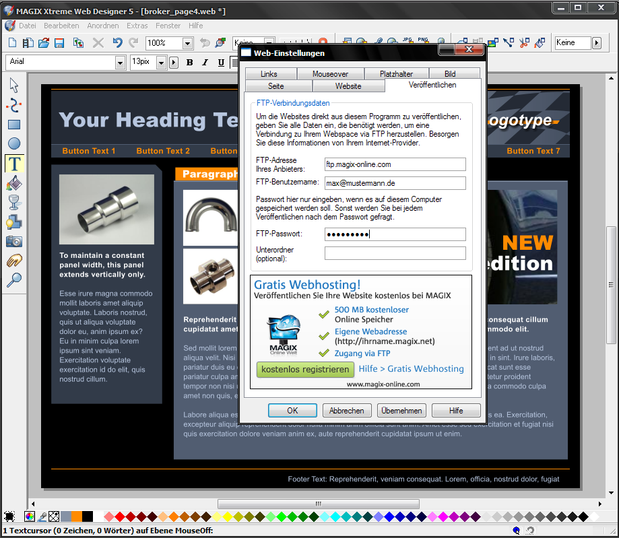This screenshot has height=538, width=619.
Task: Expand the Arial font dropdown
Action: tap(120, 63)
